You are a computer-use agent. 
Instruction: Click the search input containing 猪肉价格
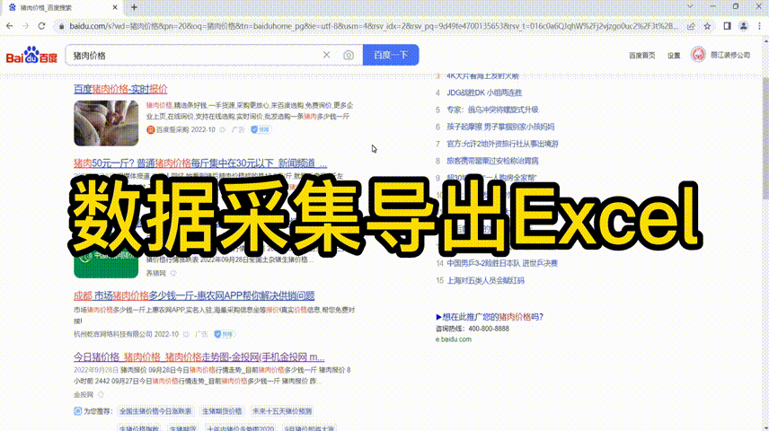(x=194, y=55)
